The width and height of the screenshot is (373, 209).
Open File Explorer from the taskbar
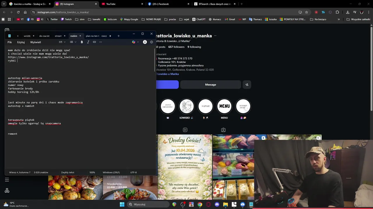coord(225,204)
